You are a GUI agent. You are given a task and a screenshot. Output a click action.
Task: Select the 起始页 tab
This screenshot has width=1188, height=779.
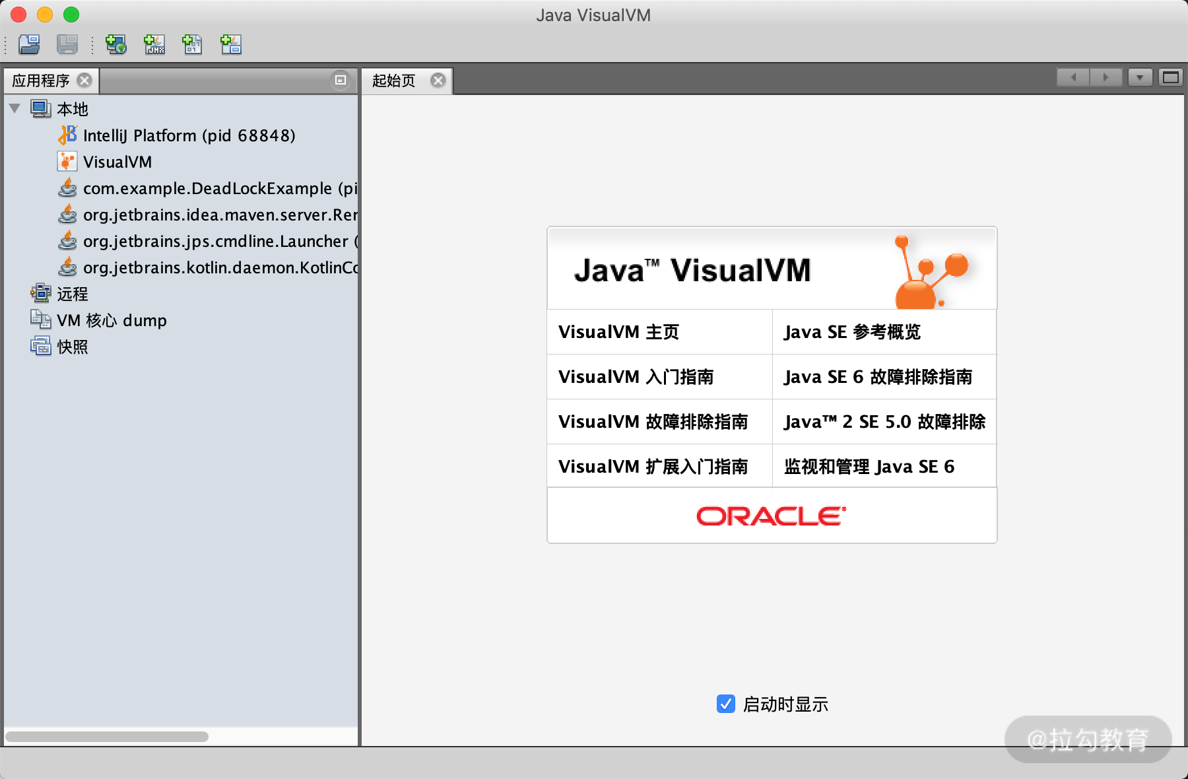point(394,81)
